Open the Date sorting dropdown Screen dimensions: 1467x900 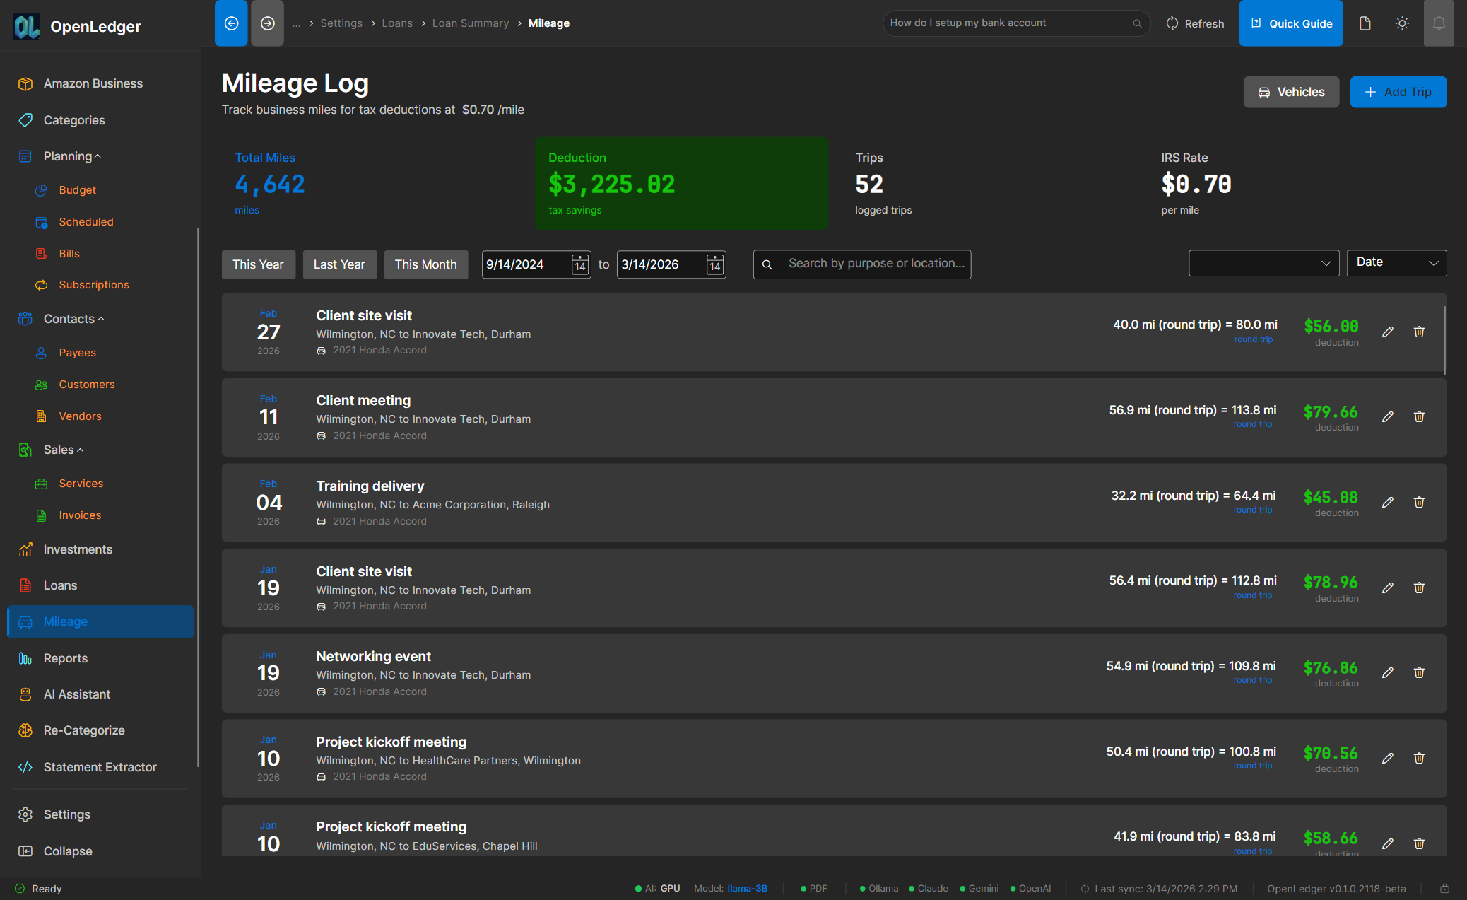(1396, 262)
